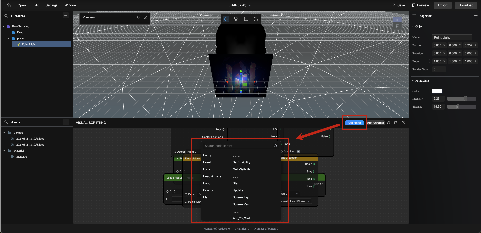Select the Logic node category

tap(207, 169)
